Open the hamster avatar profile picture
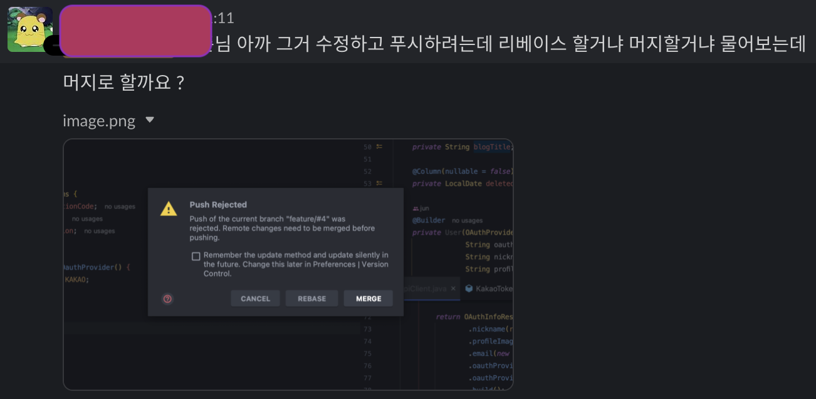816x399 pixels. point(29,29)
